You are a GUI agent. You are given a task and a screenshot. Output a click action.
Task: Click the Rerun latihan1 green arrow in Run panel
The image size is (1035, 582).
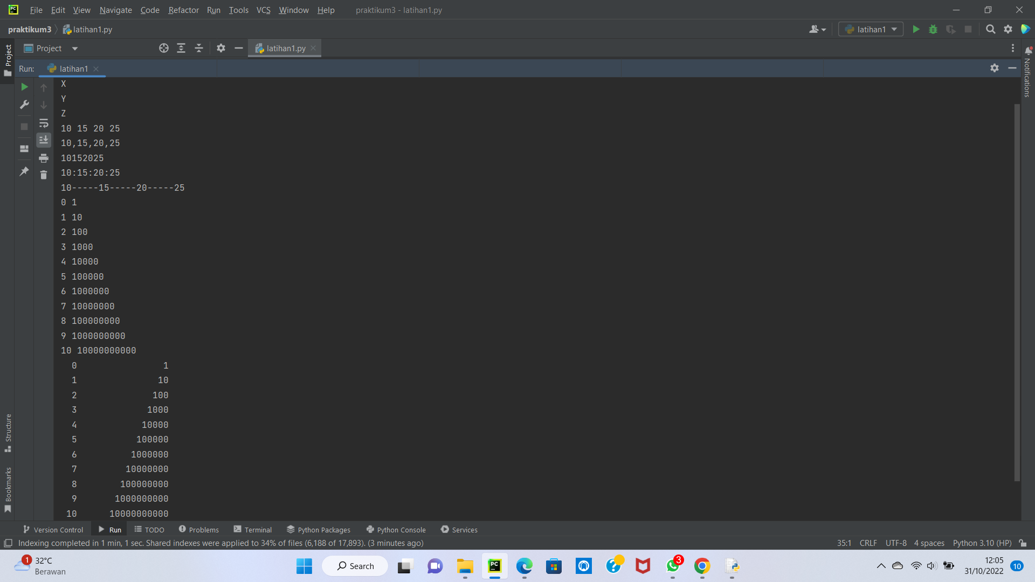pos(24,87)
